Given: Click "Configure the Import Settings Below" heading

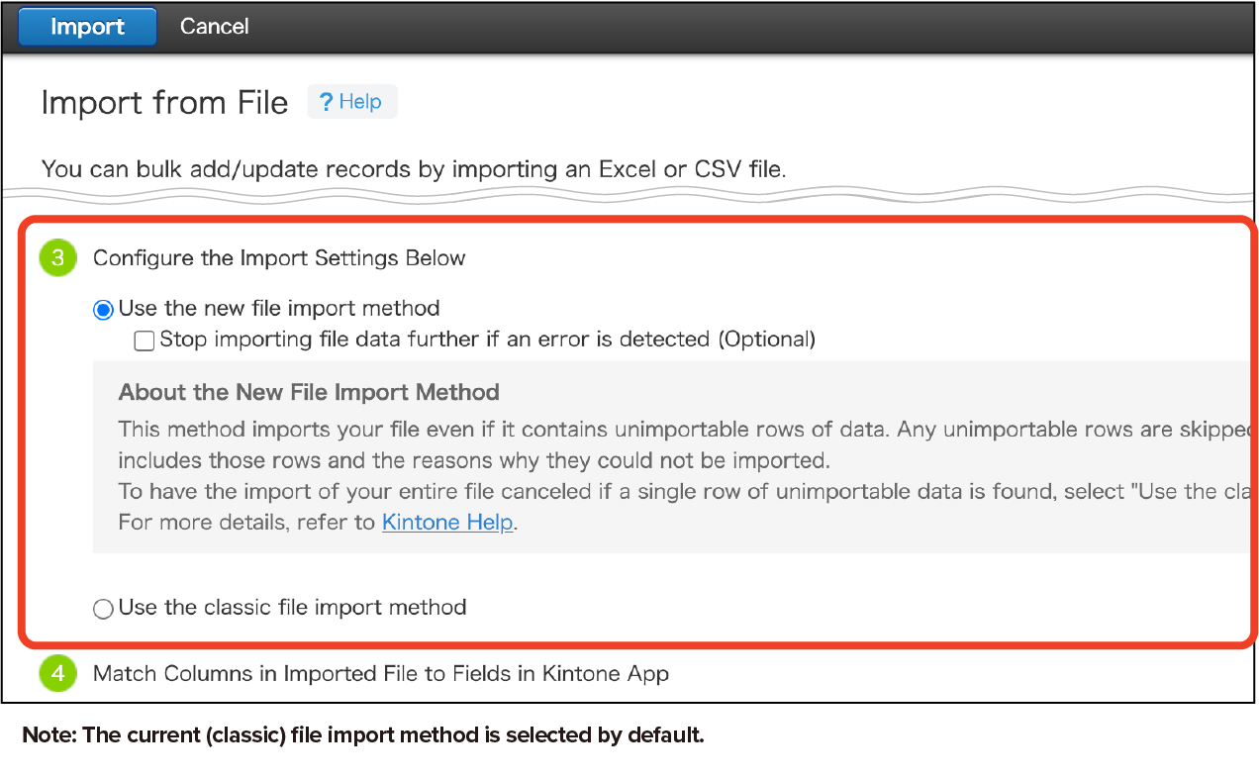Looking at the screenshot, I should (279, 258).
